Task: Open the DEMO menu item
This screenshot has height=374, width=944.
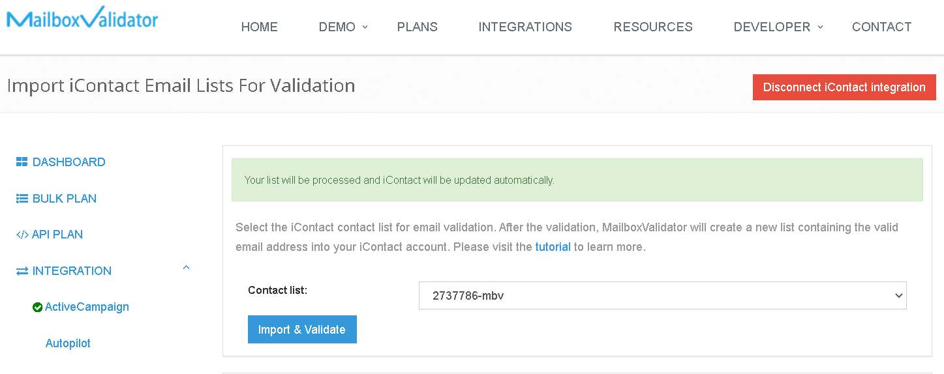Action: tap(337, 27)
